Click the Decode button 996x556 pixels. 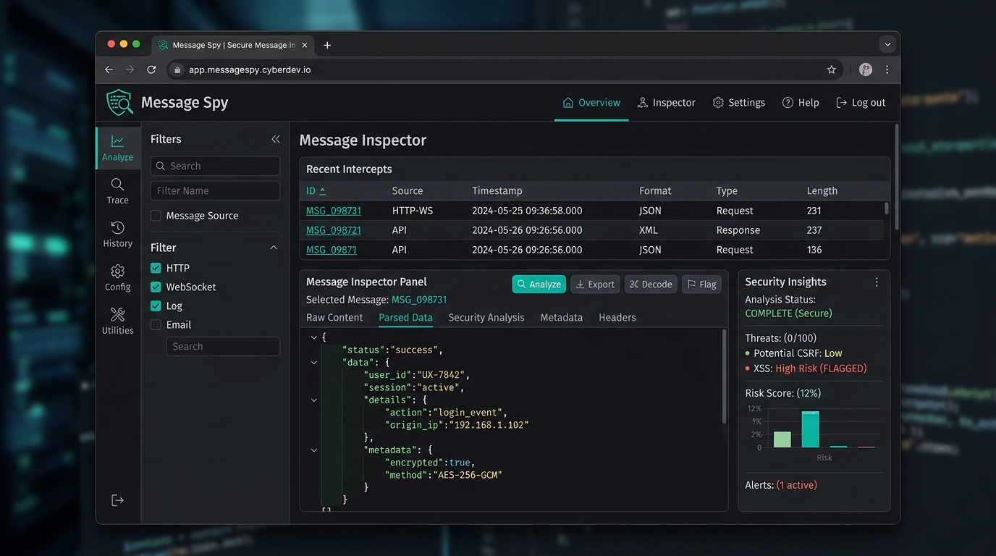pos(651,284)
